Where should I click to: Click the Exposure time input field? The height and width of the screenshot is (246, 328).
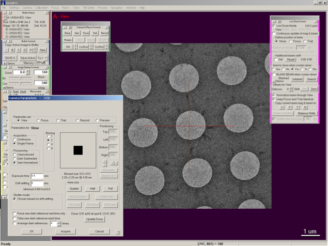click(x=37, y=176)
